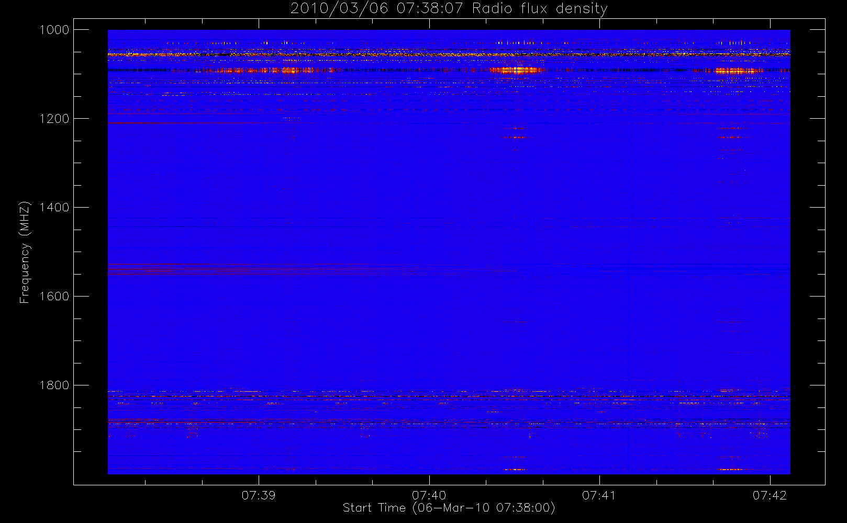Select the 07:41 time tick label
This screenshot has width=847, height=523.
599,495
